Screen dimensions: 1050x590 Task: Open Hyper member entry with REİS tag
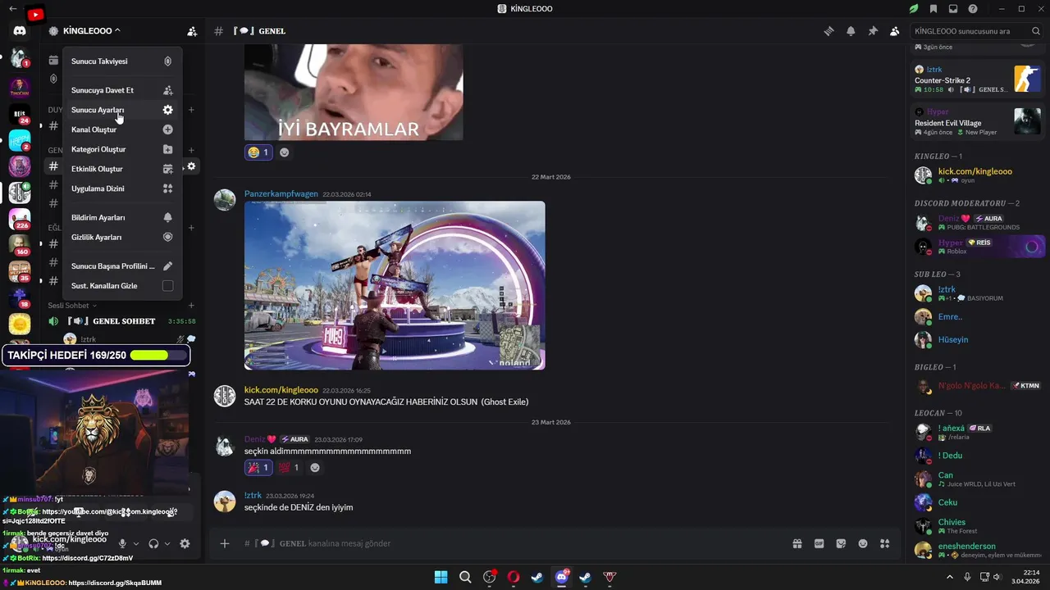(x=979, y=246)
